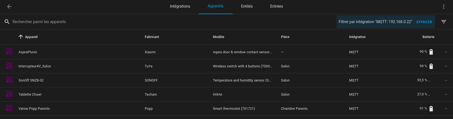Click the Tablette Chuwi device icon

[9, 94]
